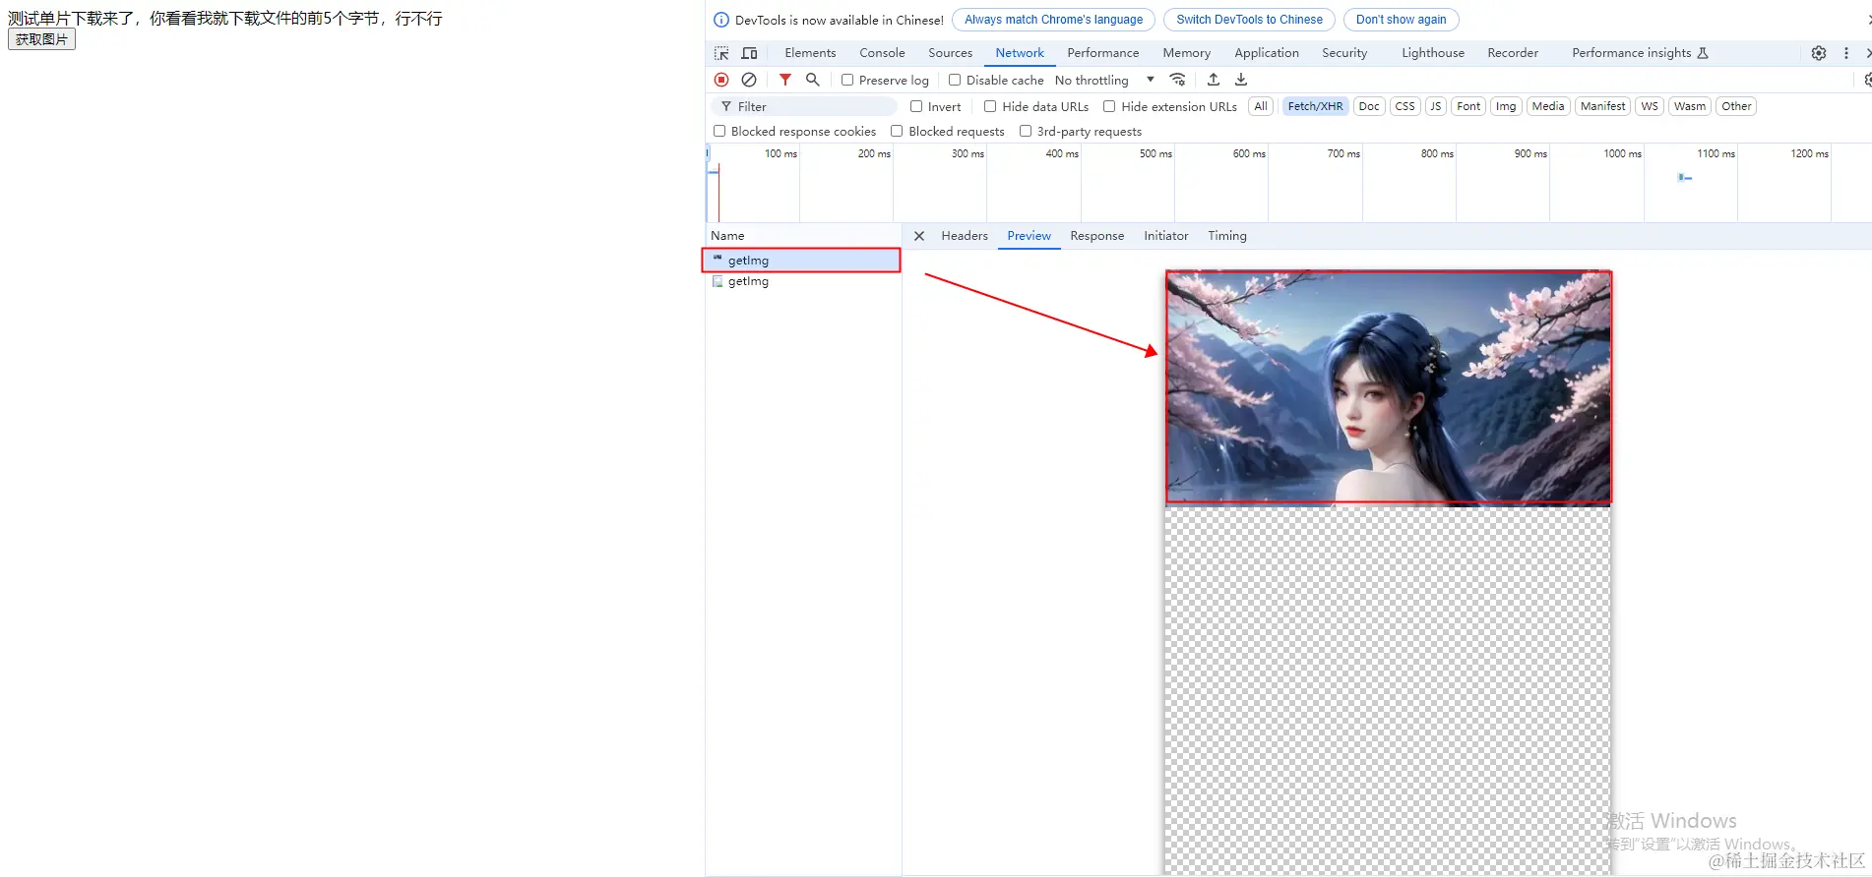Switch to Console tab

point(882,53)
